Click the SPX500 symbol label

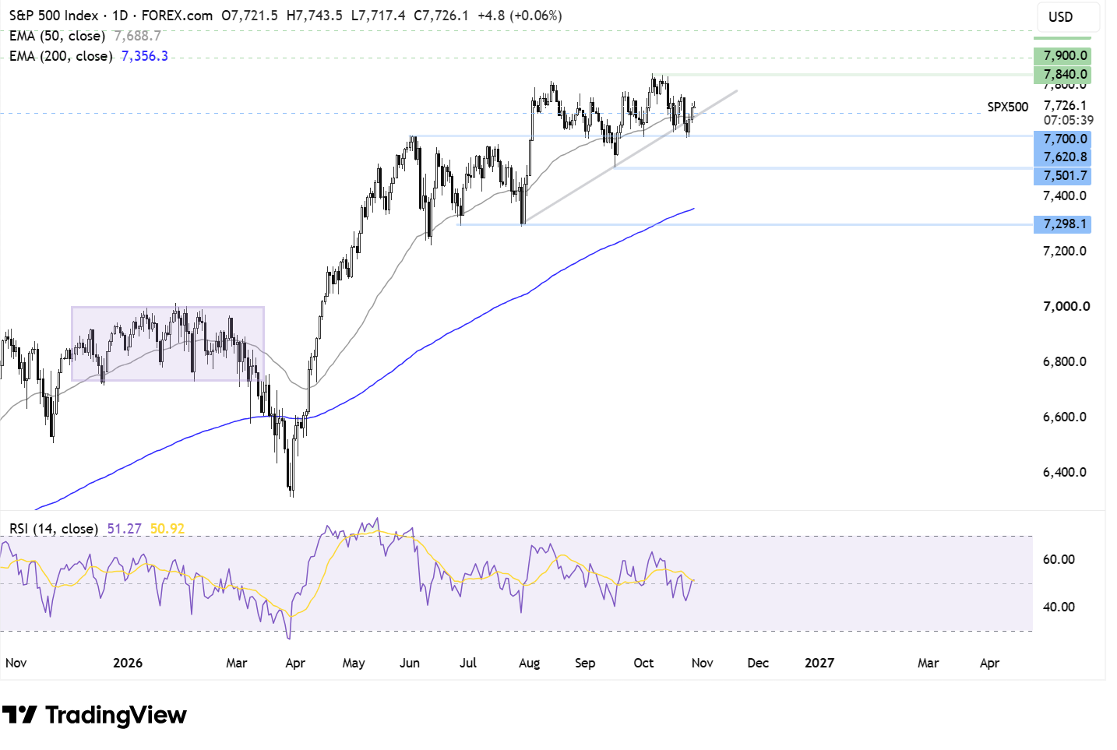tap(1008, 107)
